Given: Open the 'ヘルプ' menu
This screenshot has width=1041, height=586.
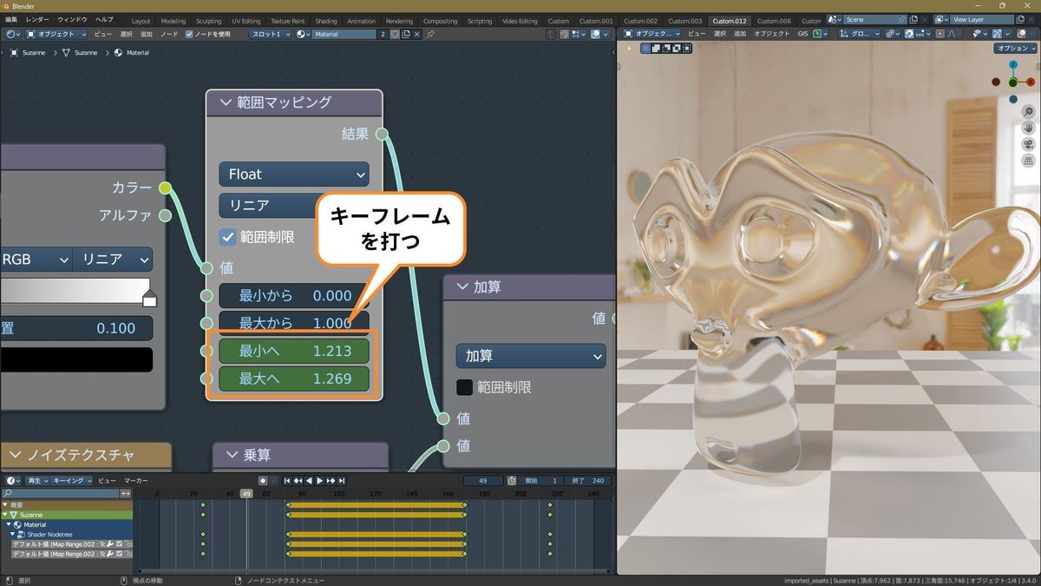Looking at the screenshot, I should click(x=104, y=20).
